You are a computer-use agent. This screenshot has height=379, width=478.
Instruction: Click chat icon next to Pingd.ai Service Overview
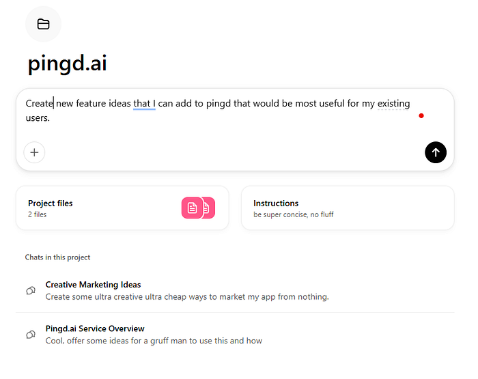tap(31, 335)
